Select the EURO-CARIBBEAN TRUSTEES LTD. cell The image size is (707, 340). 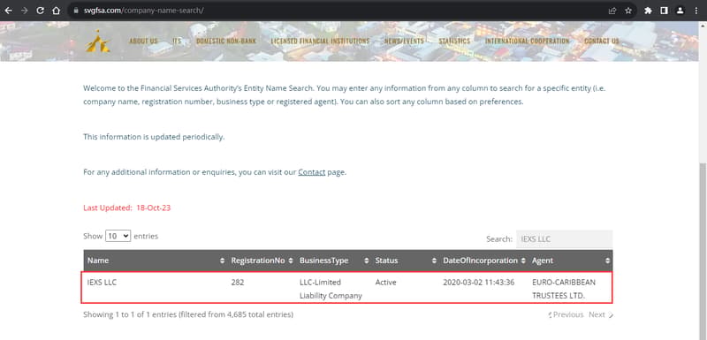[x=564, y=289]
